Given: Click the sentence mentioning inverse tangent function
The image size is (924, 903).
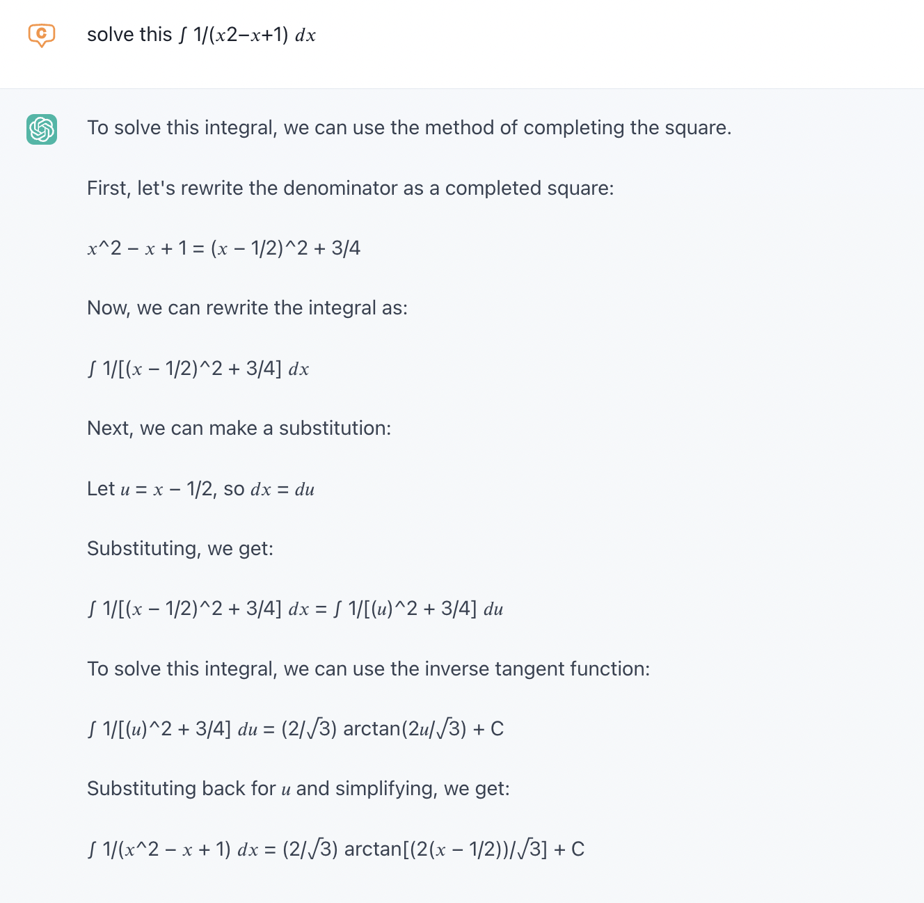Looking at the screenshot, I should click(369, 669).
